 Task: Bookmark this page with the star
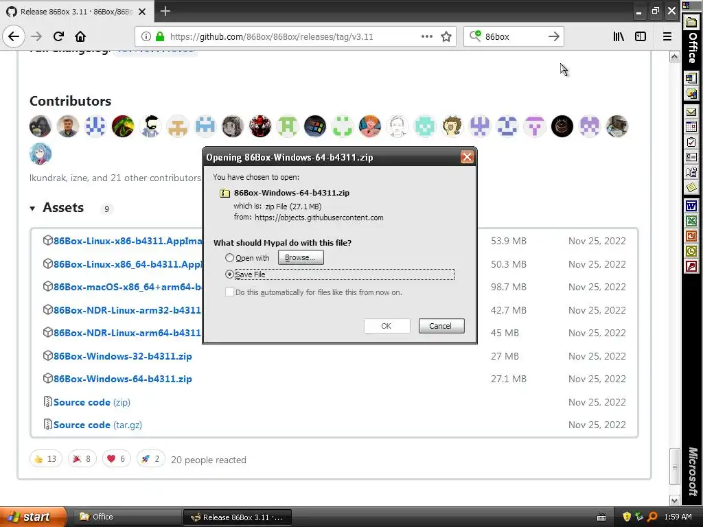click(446, 36)
